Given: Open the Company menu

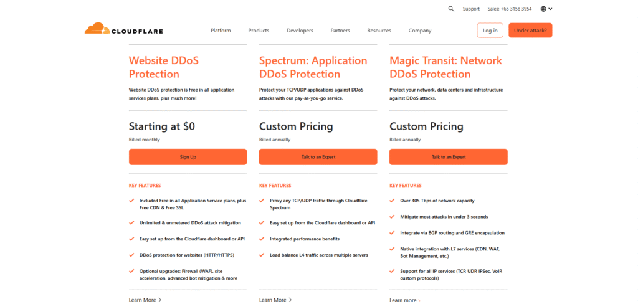Looking at the screenshot, I should [420, 31].
